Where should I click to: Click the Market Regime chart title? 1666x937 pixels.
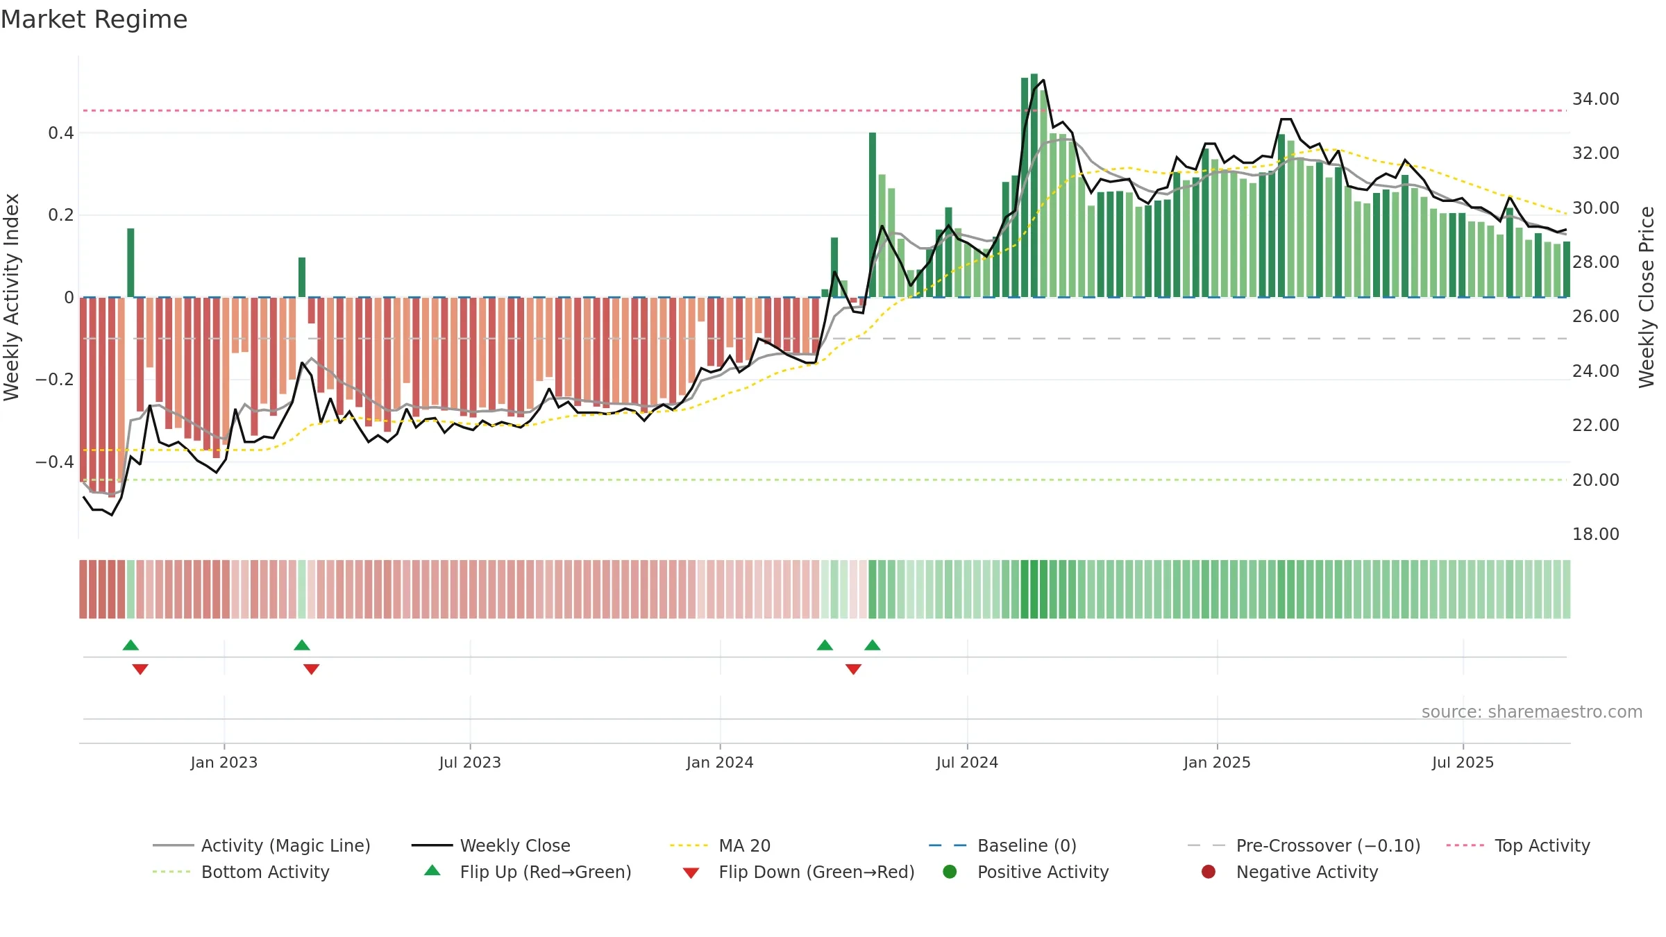tap(94, 19)
